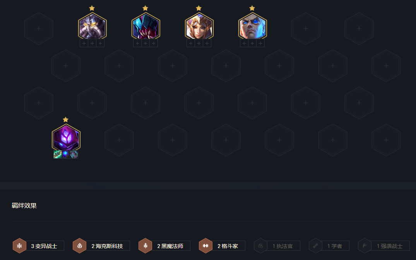Image resolution: width=416 pixels, height=260 pixels.
Task: Select the teal clawed monster champion portrait
Action: pos(146,27)
